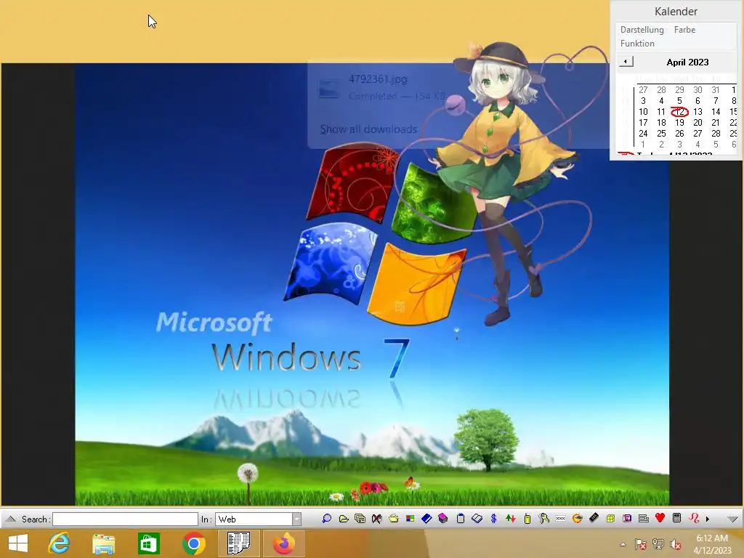Switch to Firefox on the taskbar

coord(284,543)
